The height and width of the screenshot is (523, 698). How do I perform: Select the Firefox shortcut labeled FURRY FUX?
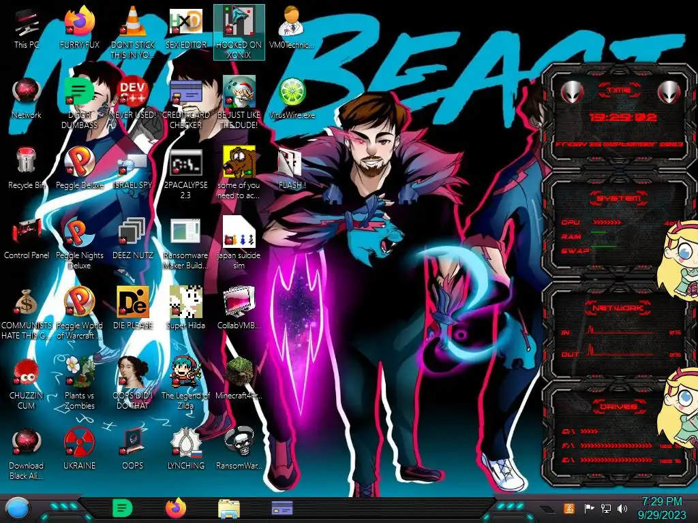tap(80, 27)
